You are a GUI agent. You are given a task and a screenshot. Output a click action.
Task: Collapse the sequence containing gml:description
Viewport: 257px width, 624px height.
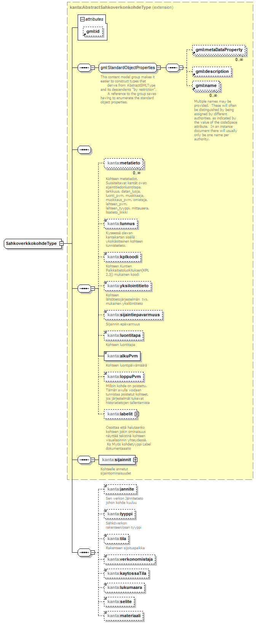point(181,68)
